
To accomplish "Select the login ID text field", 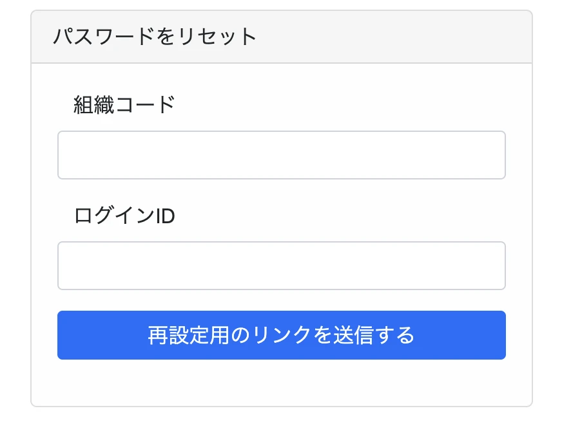I will click(x=282, y=266).
